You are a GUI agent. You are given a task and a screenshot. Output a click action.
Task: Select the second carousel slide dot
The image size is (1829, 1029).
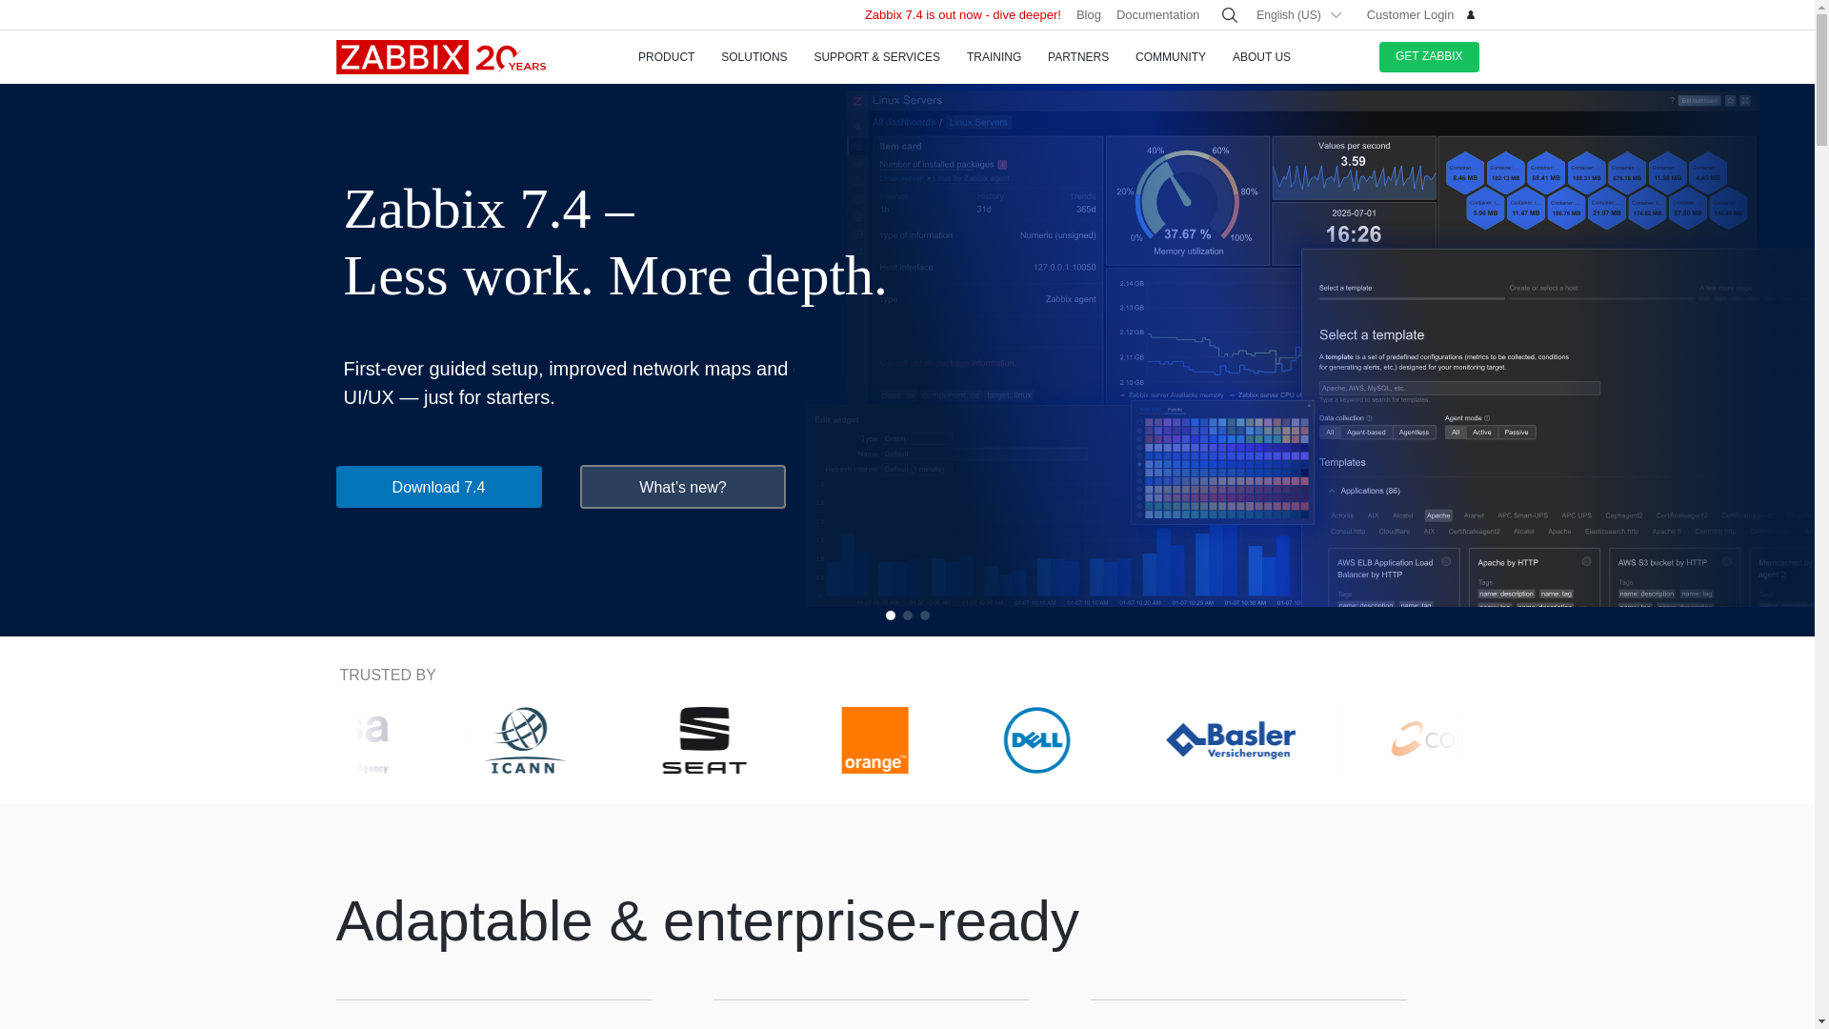pyautogui.click(x=907, y=615)
